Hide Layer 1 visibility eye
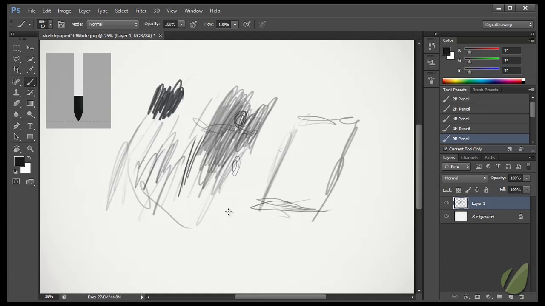Screen dimensions: 545x306 [x=446, y=203]
